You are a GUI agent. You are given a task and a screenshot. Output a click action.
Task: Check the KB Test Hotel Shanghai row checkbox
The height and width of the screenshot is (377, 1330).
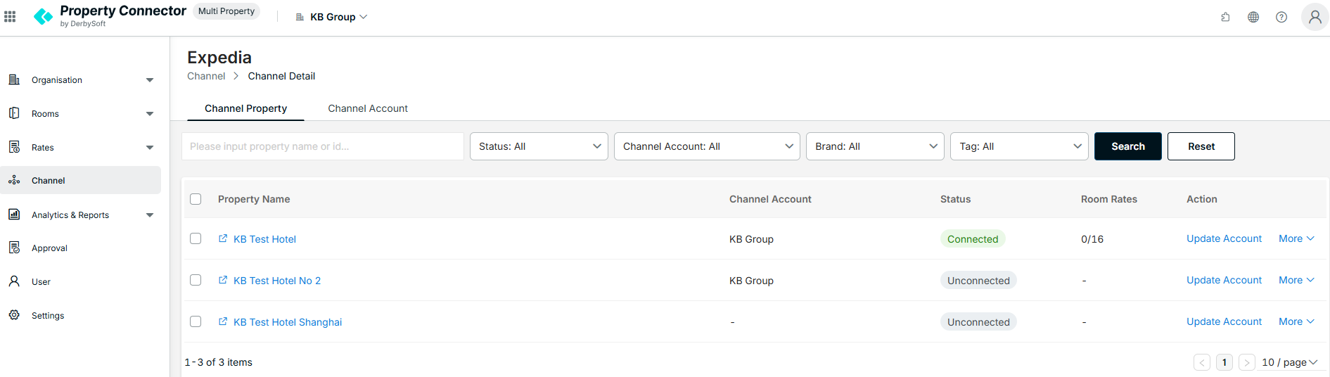[196, 321]
